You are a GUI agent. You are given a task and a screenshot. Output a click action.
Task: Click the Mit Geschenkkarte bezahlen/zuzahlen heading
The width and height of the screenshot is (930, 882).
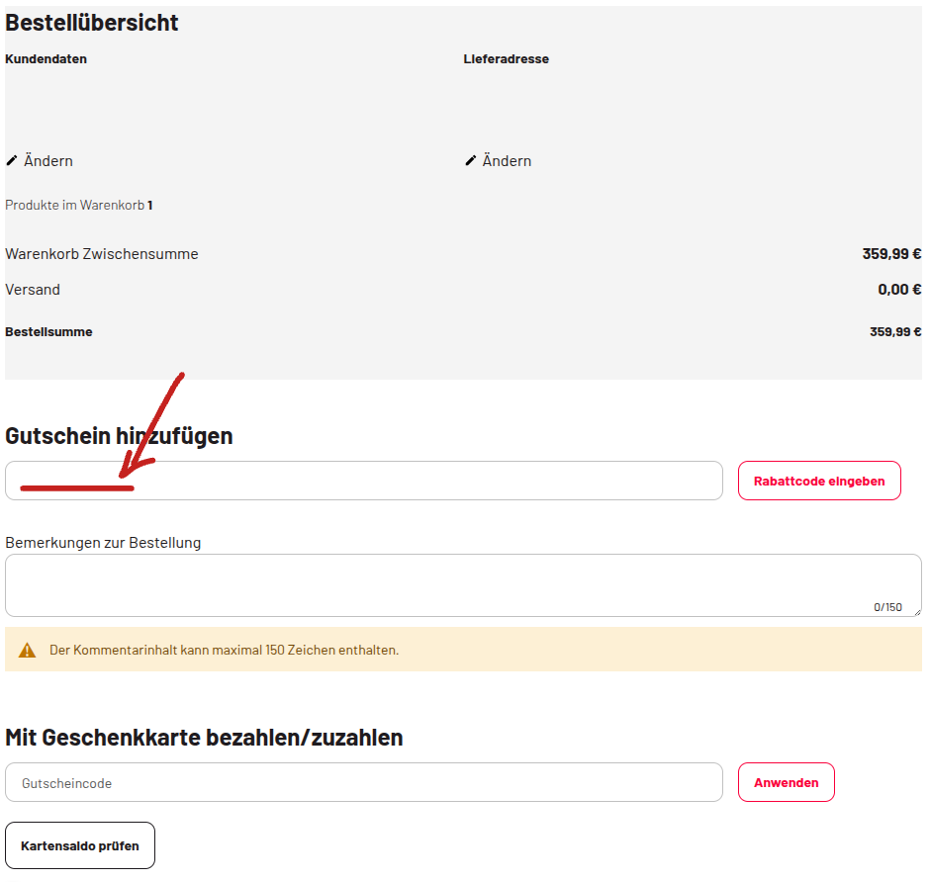coord(204,738)
